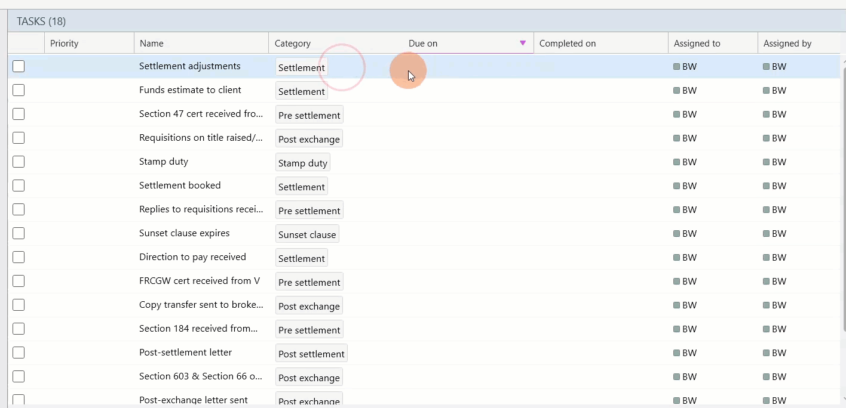This screenshot has height=408, width=846.
Task: Click Assigned to color icon for Sunset clause expires
Action: [x=676, y=234]
